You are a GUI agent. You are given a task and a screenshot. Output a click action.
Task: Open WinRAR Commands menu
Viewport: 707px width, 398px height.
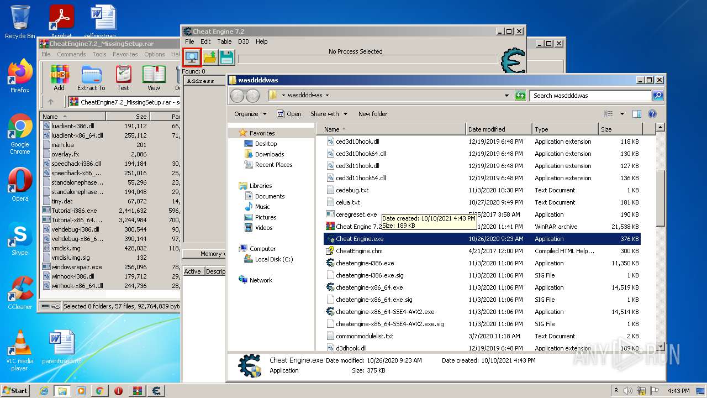coord(71,54)
